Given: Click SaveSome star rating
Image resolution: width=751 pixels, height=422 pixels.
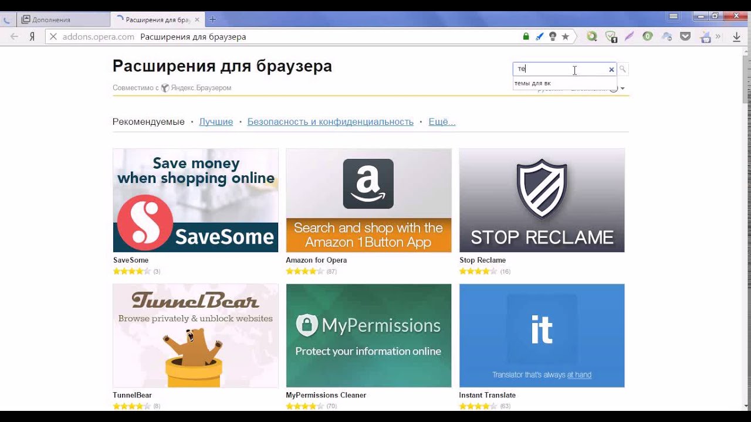Looking at the screenshot, I should pyautogui.click(x=132, y=271).
